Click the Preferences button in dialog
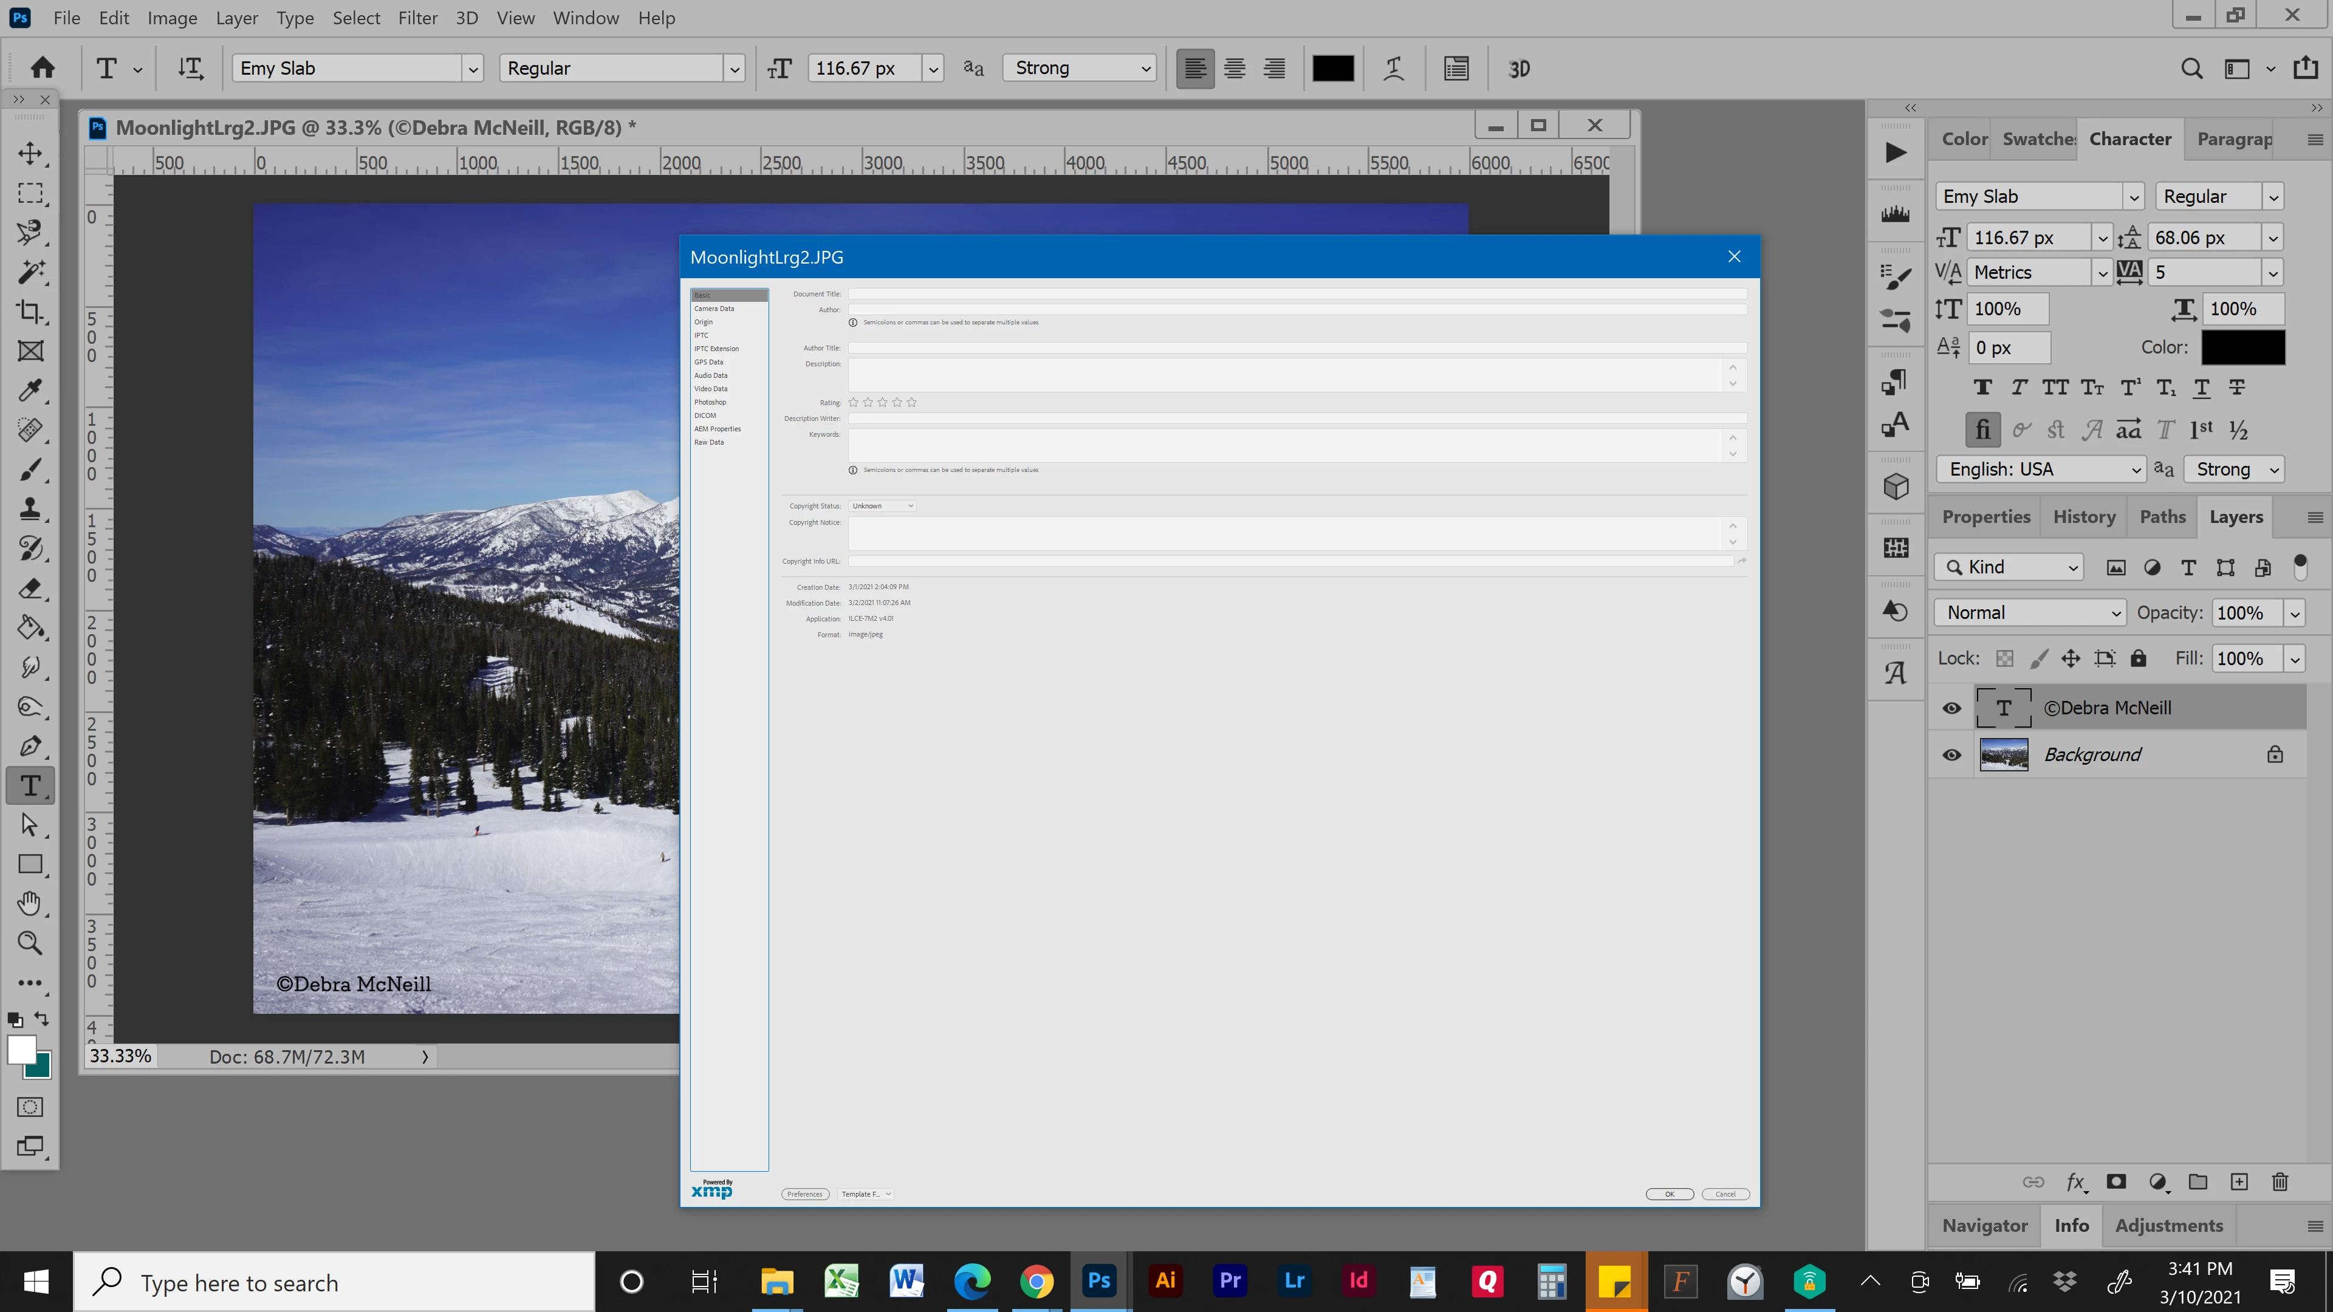Image resolution: width=2333 pixels, height=1312 pixels. pyautogui.click(x=804, y=1194)
